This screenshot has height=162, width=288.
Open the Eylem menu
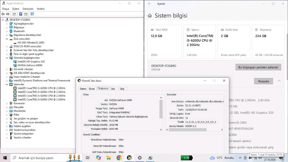pyautogui.click(x=16, y=9)
